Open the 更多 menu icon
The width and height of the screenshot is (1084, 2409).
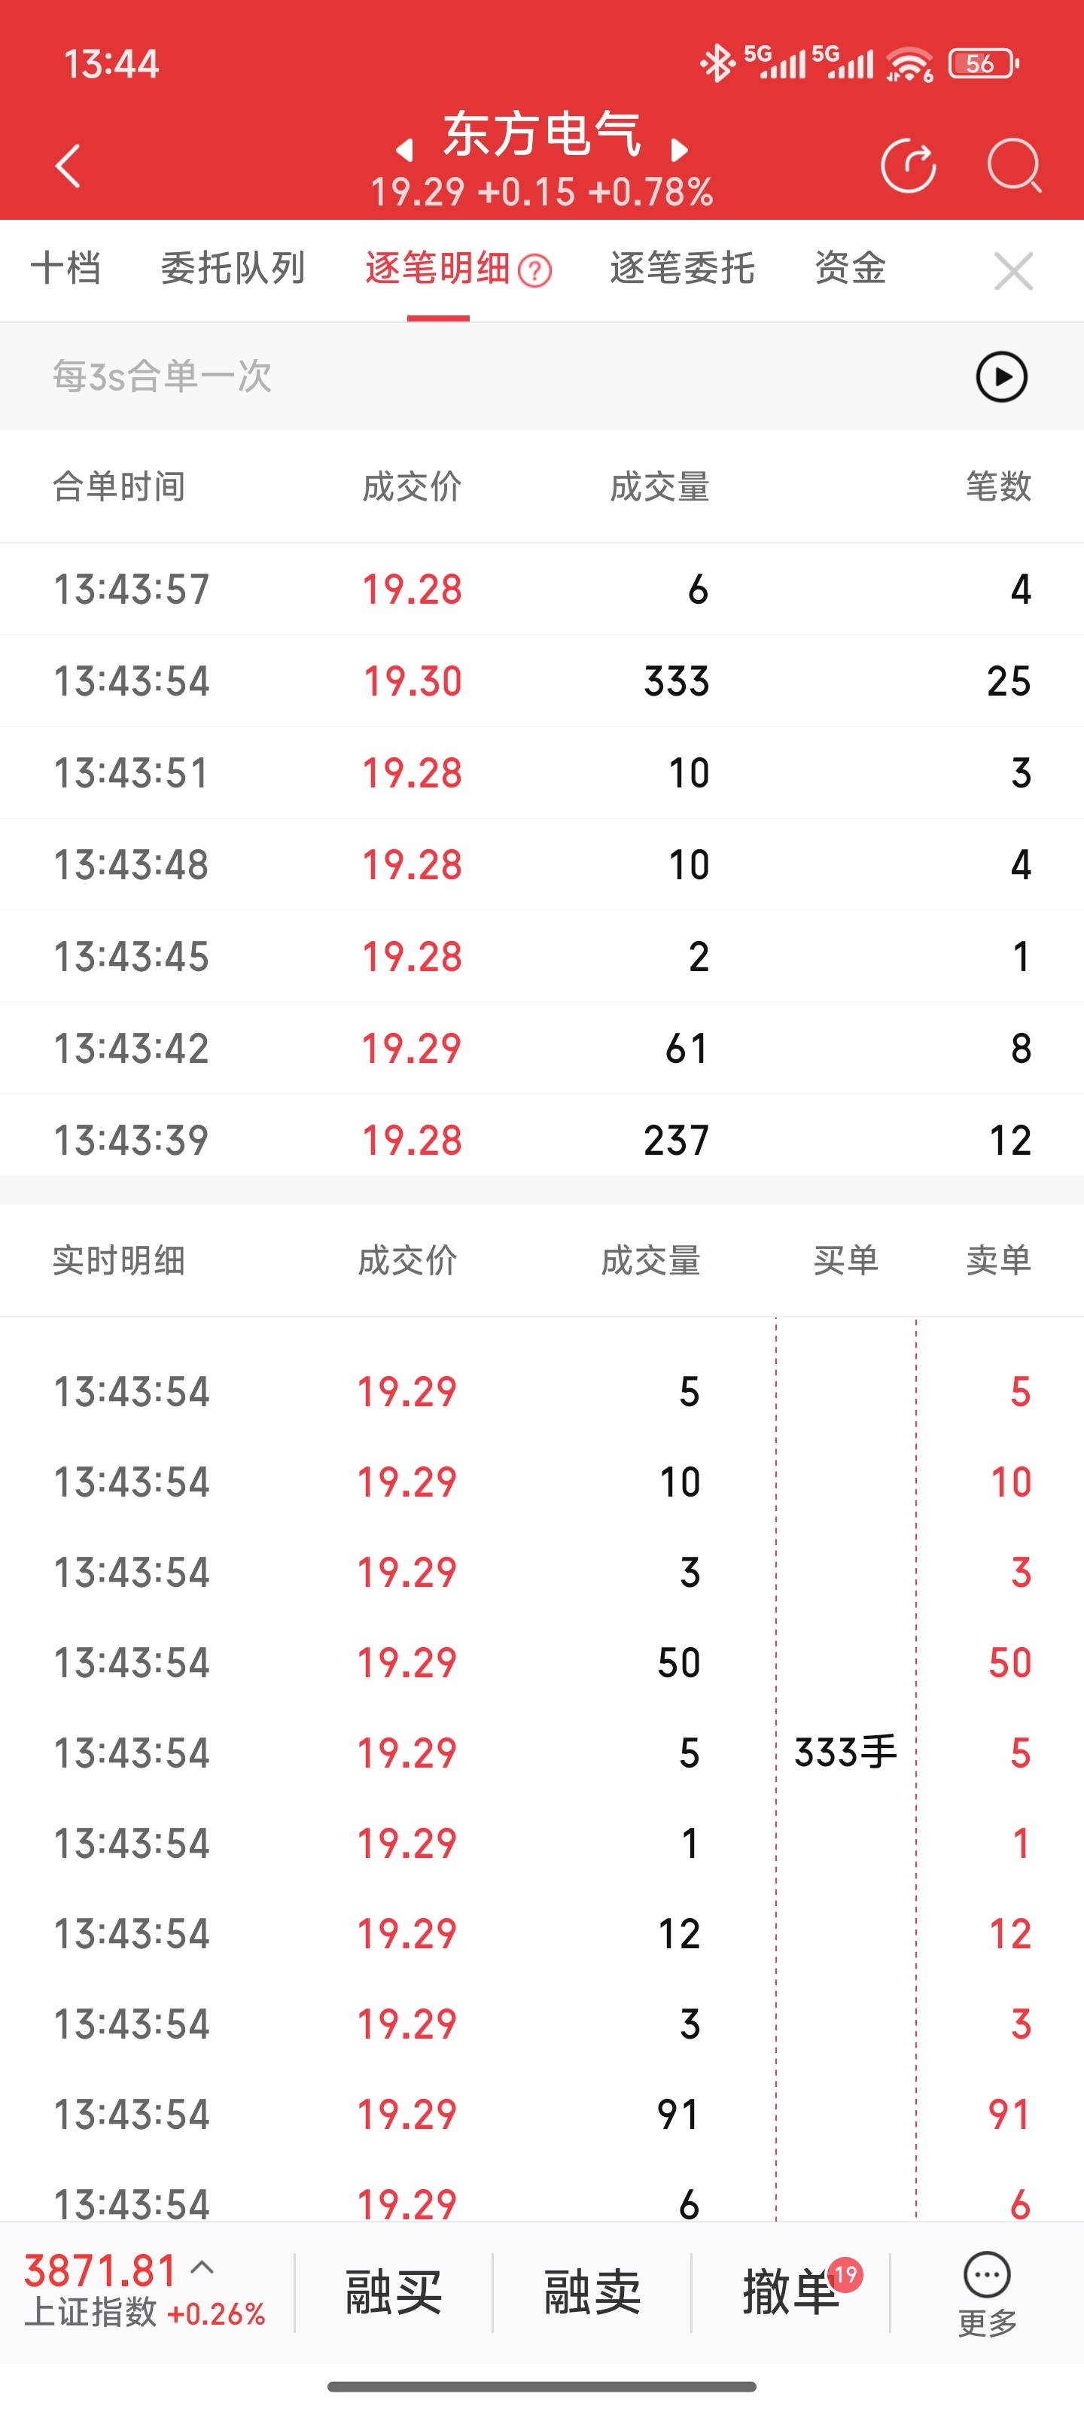point(987,2293)
